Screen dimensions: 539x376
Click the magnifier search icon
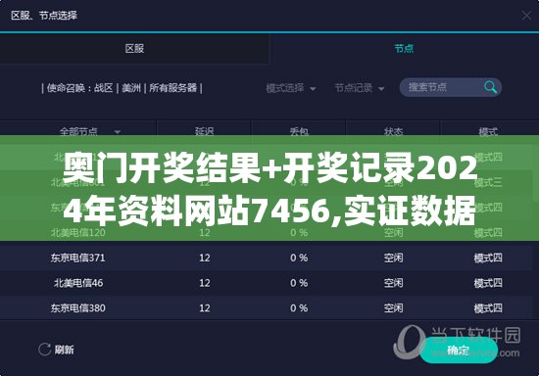(490, 87)
